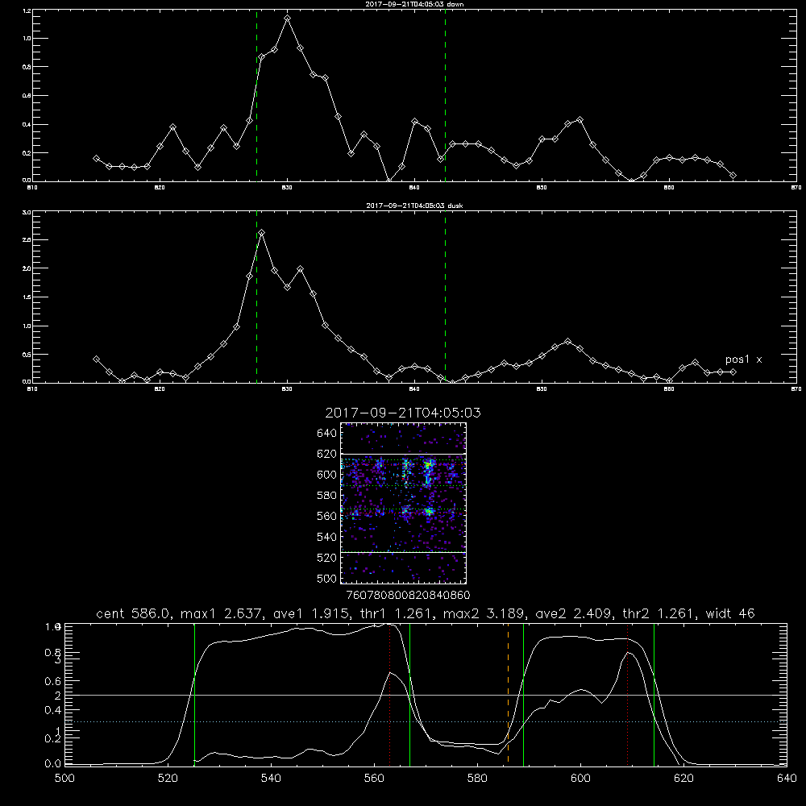Click the '500' y-axis label of the heatmap
The image size is (806, 806).
[x=327, y=578]
